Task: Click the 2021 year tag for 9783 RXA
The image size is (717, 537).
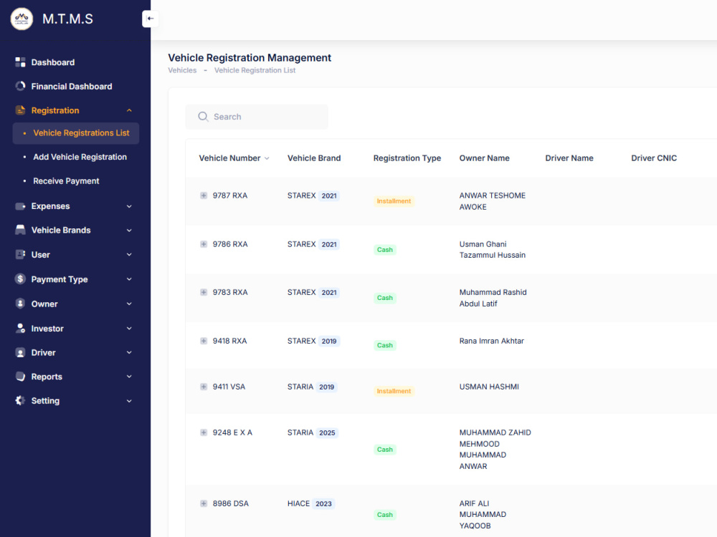Action: point(329,292)
